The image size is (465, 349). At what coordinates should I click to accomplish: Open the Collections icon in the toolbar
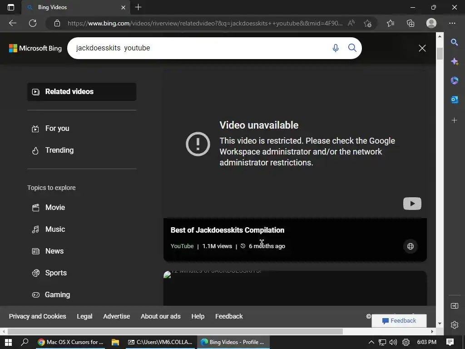pos(411,23)
